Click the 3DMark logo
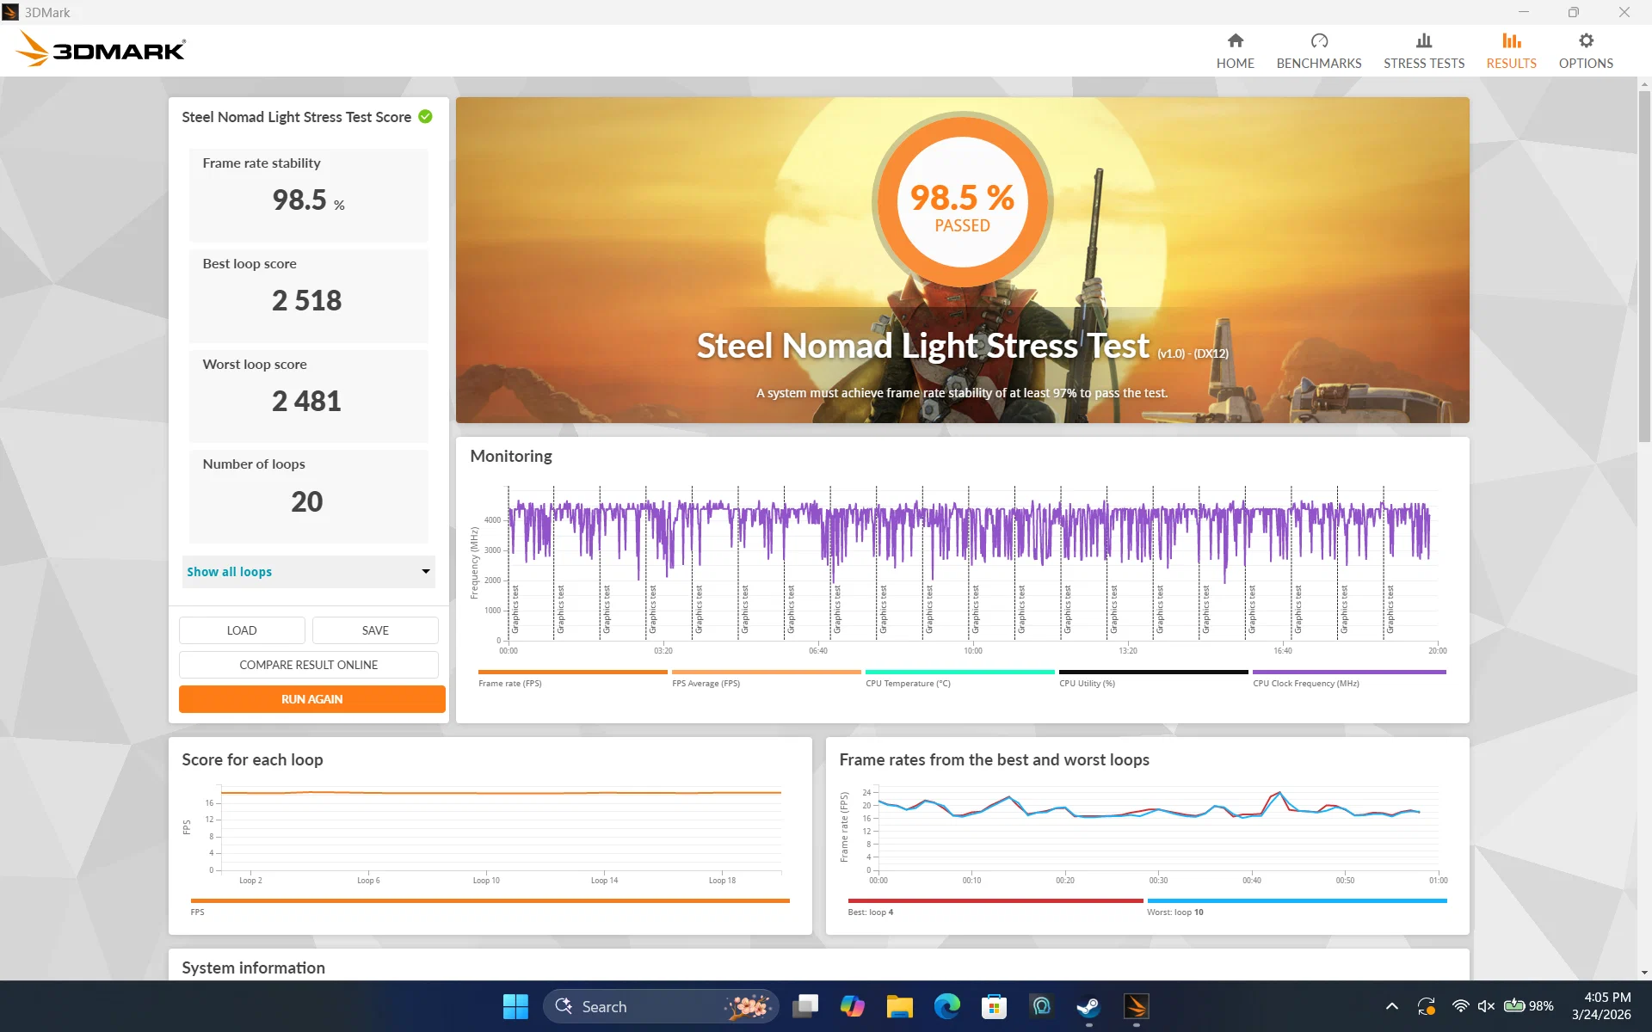Image resolution: width=1652 pixels, height=1032 pixels. pos(101,50)
